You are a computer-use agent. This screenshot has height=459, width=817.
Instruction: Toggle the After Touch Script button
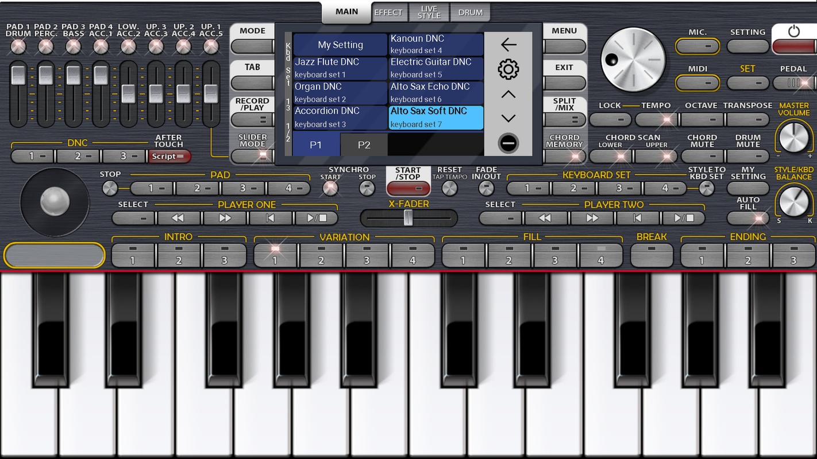pos(169,156)
